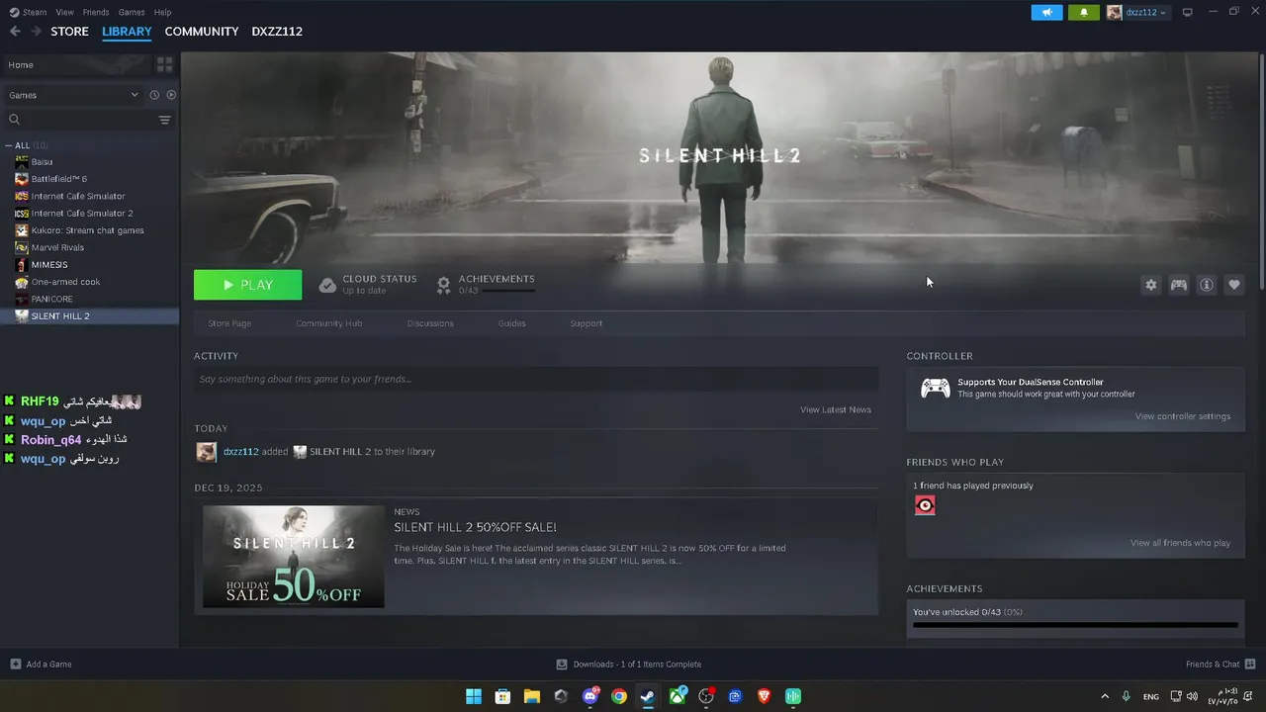
Task: Click the achievements 0/43 progress bar
Action: 1075,625
